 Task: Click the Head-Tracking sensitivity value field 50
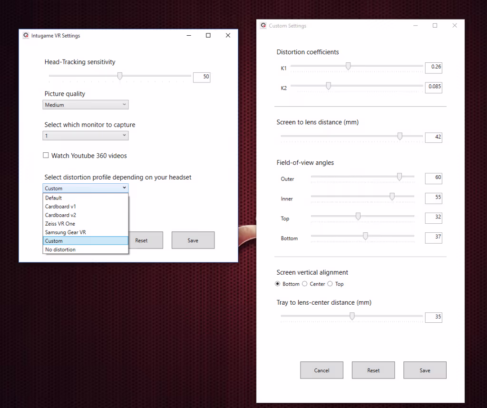coord(202,77)
